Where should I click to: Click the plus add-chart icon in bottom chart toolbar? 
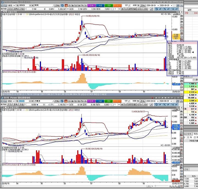122,105
